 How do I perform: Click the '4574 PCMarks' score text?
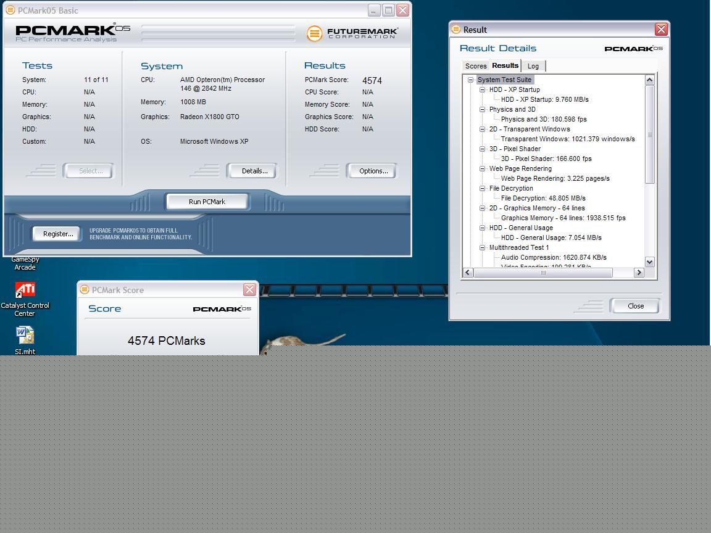[167, 341]
